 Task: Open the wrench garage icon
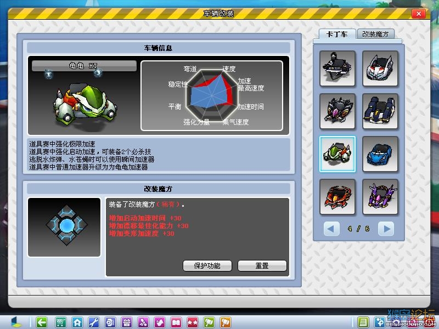tap(94, 322)
